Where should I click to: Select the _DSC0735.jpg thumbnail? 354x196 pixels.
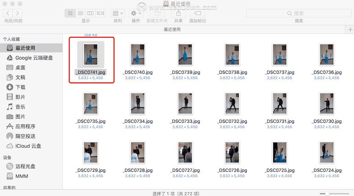(x=91, y=104)
